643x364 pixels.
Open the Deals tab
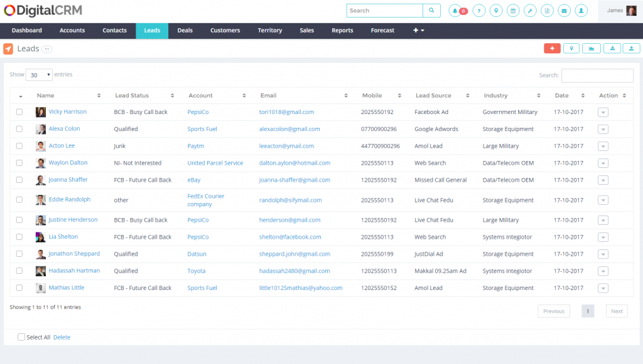click(185, 30)
